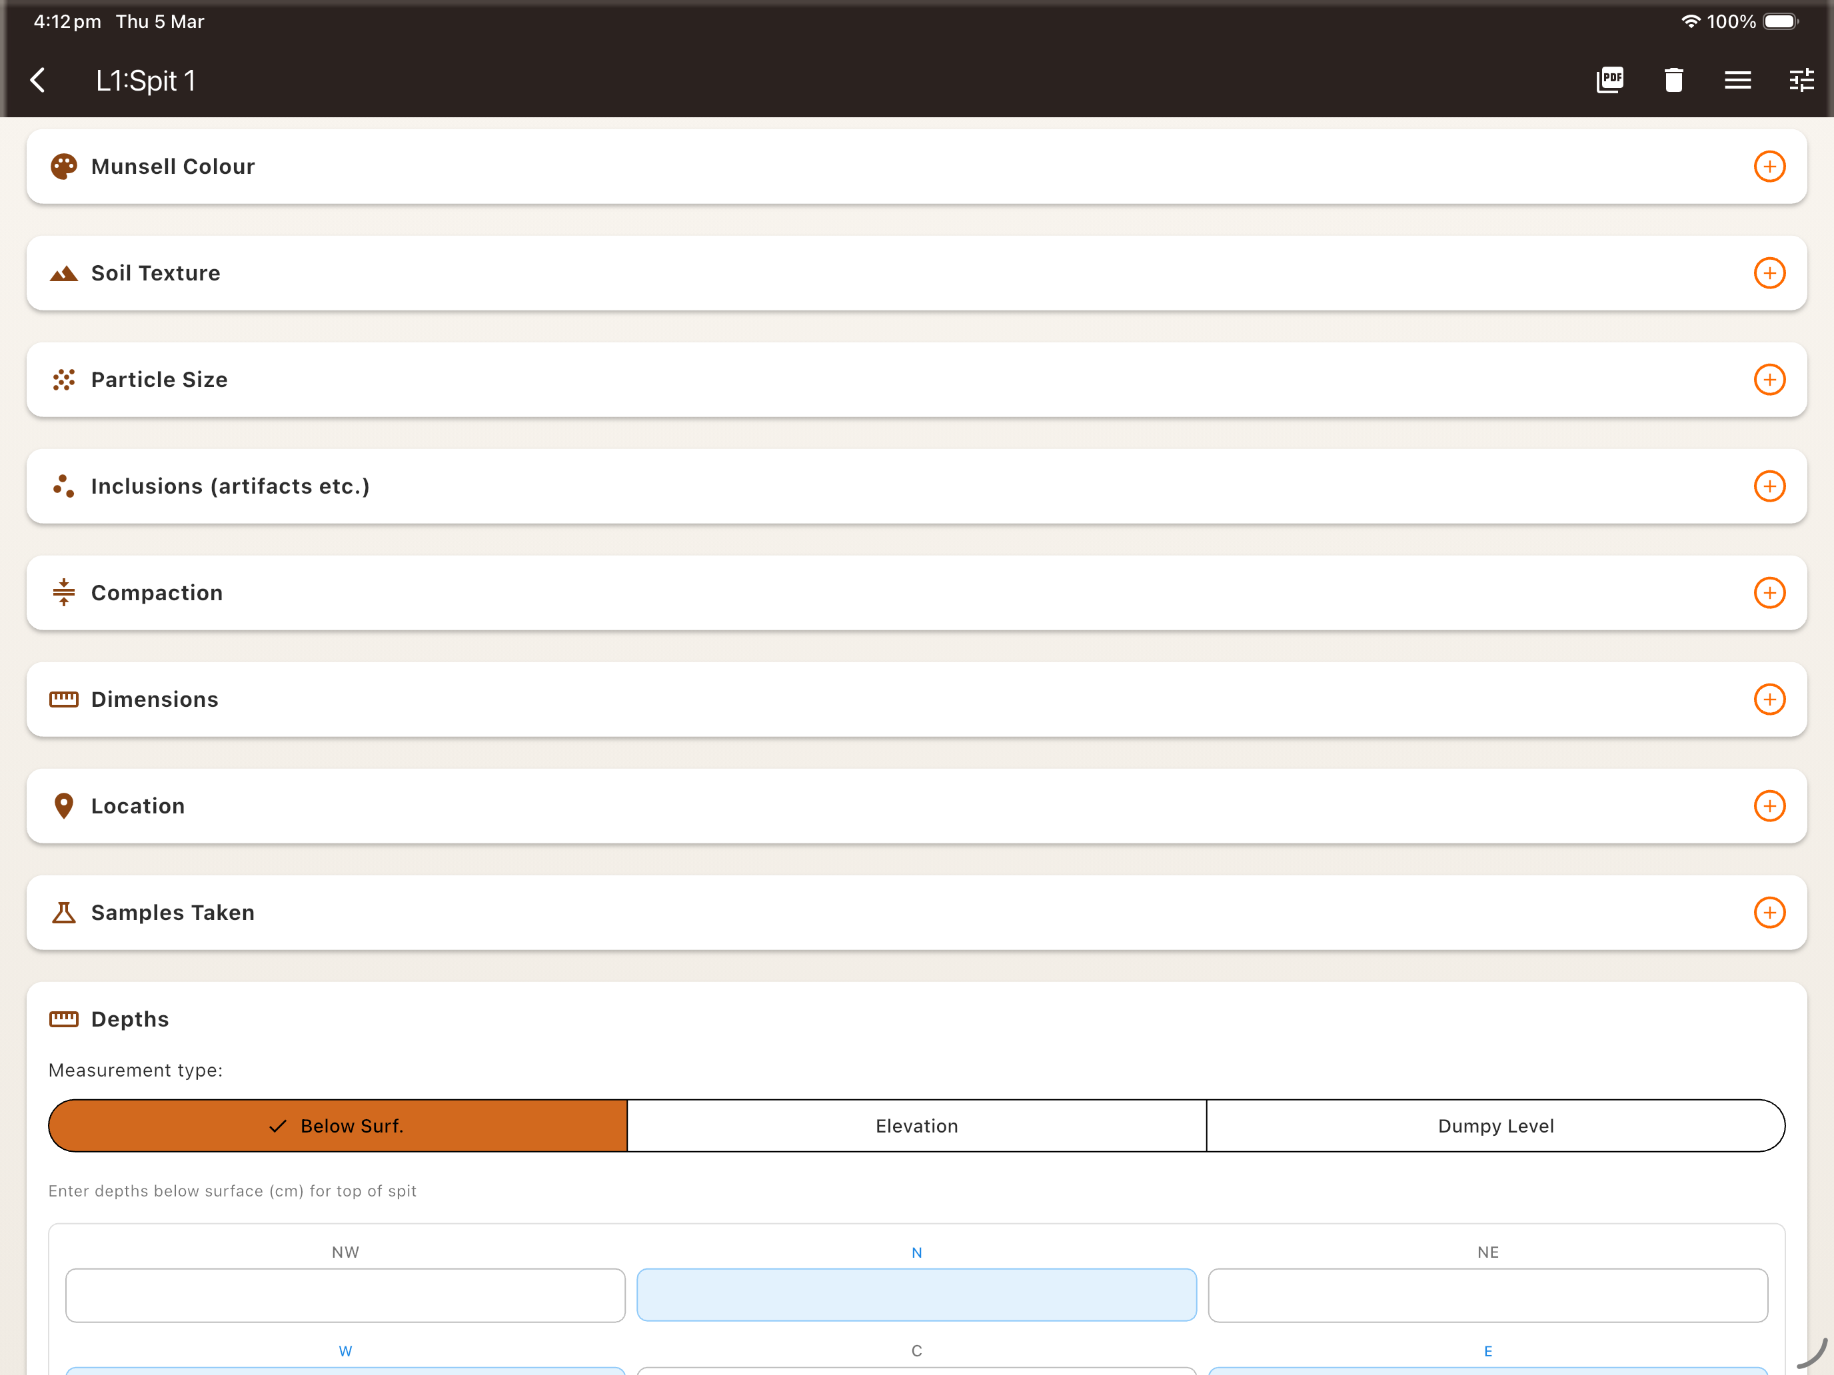1834x1375 pixels.
Task: Export record as PDF icon
Action: pos(1609,81)
